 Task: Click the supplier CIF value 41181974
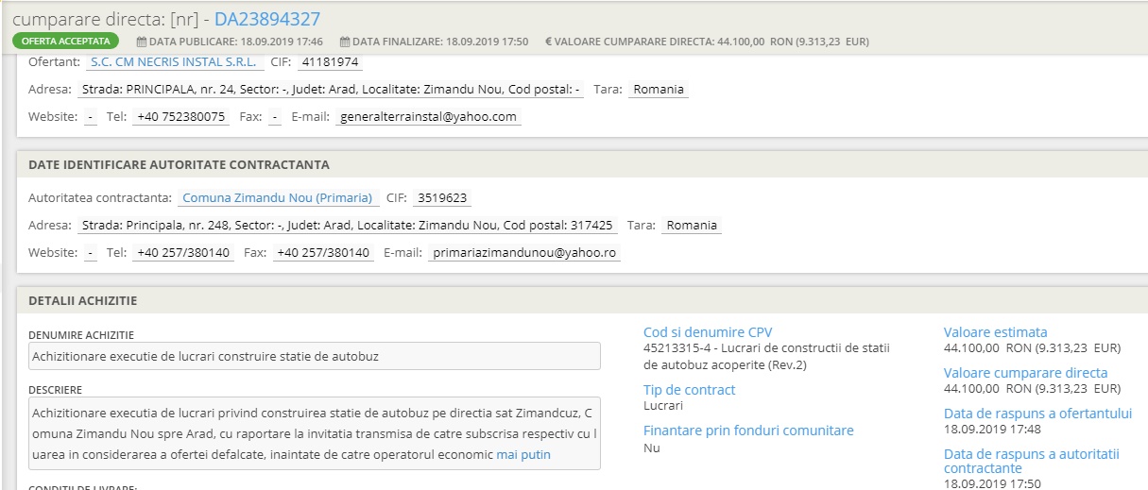pyautogui.click(x=330, y=62)
